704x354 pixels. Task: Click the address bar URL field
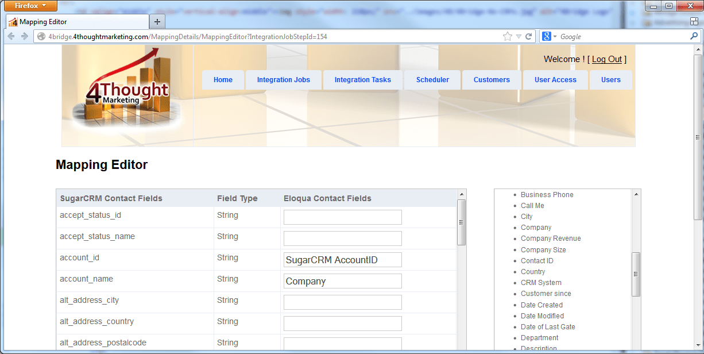point(270,36)
